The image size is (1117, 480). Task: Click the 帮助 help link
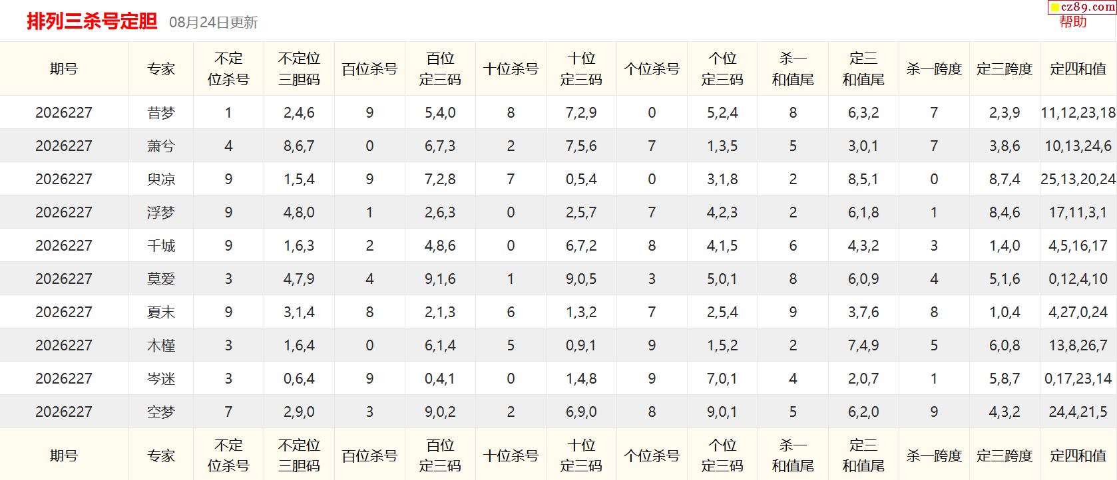tap(1072, 22)
